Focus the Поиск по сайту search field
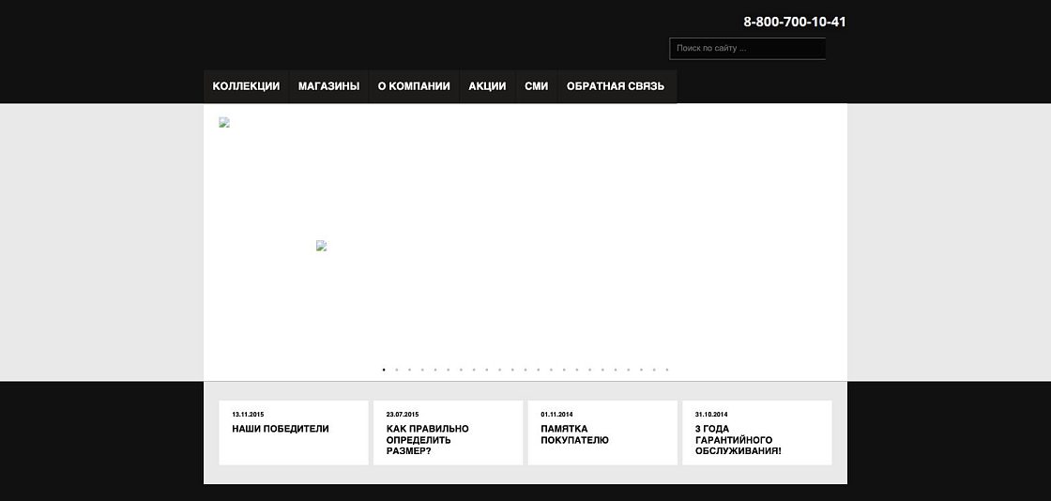 pos(747,48)
